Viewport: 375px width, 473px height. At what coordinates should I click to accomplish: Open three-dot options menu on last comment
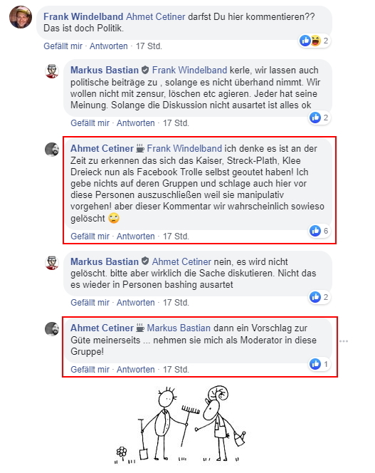pos(344,341)
